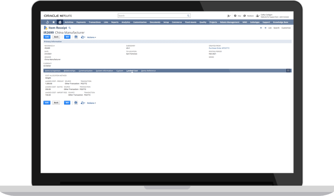Open the Customization menu
Screen dimensions: 334x196
point(140,22)
